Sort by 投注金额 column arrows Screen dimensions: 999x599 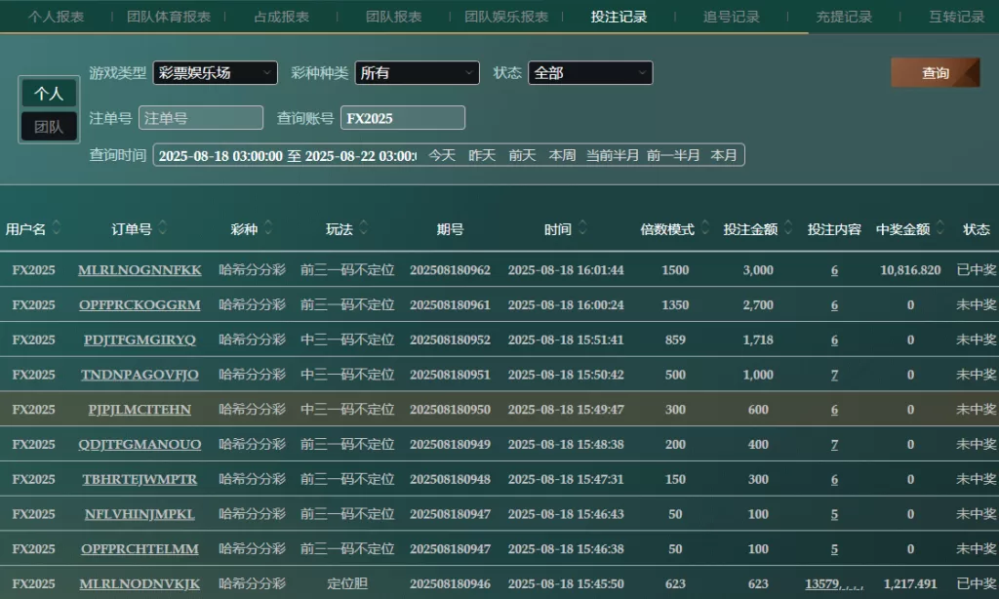(788, 227)
